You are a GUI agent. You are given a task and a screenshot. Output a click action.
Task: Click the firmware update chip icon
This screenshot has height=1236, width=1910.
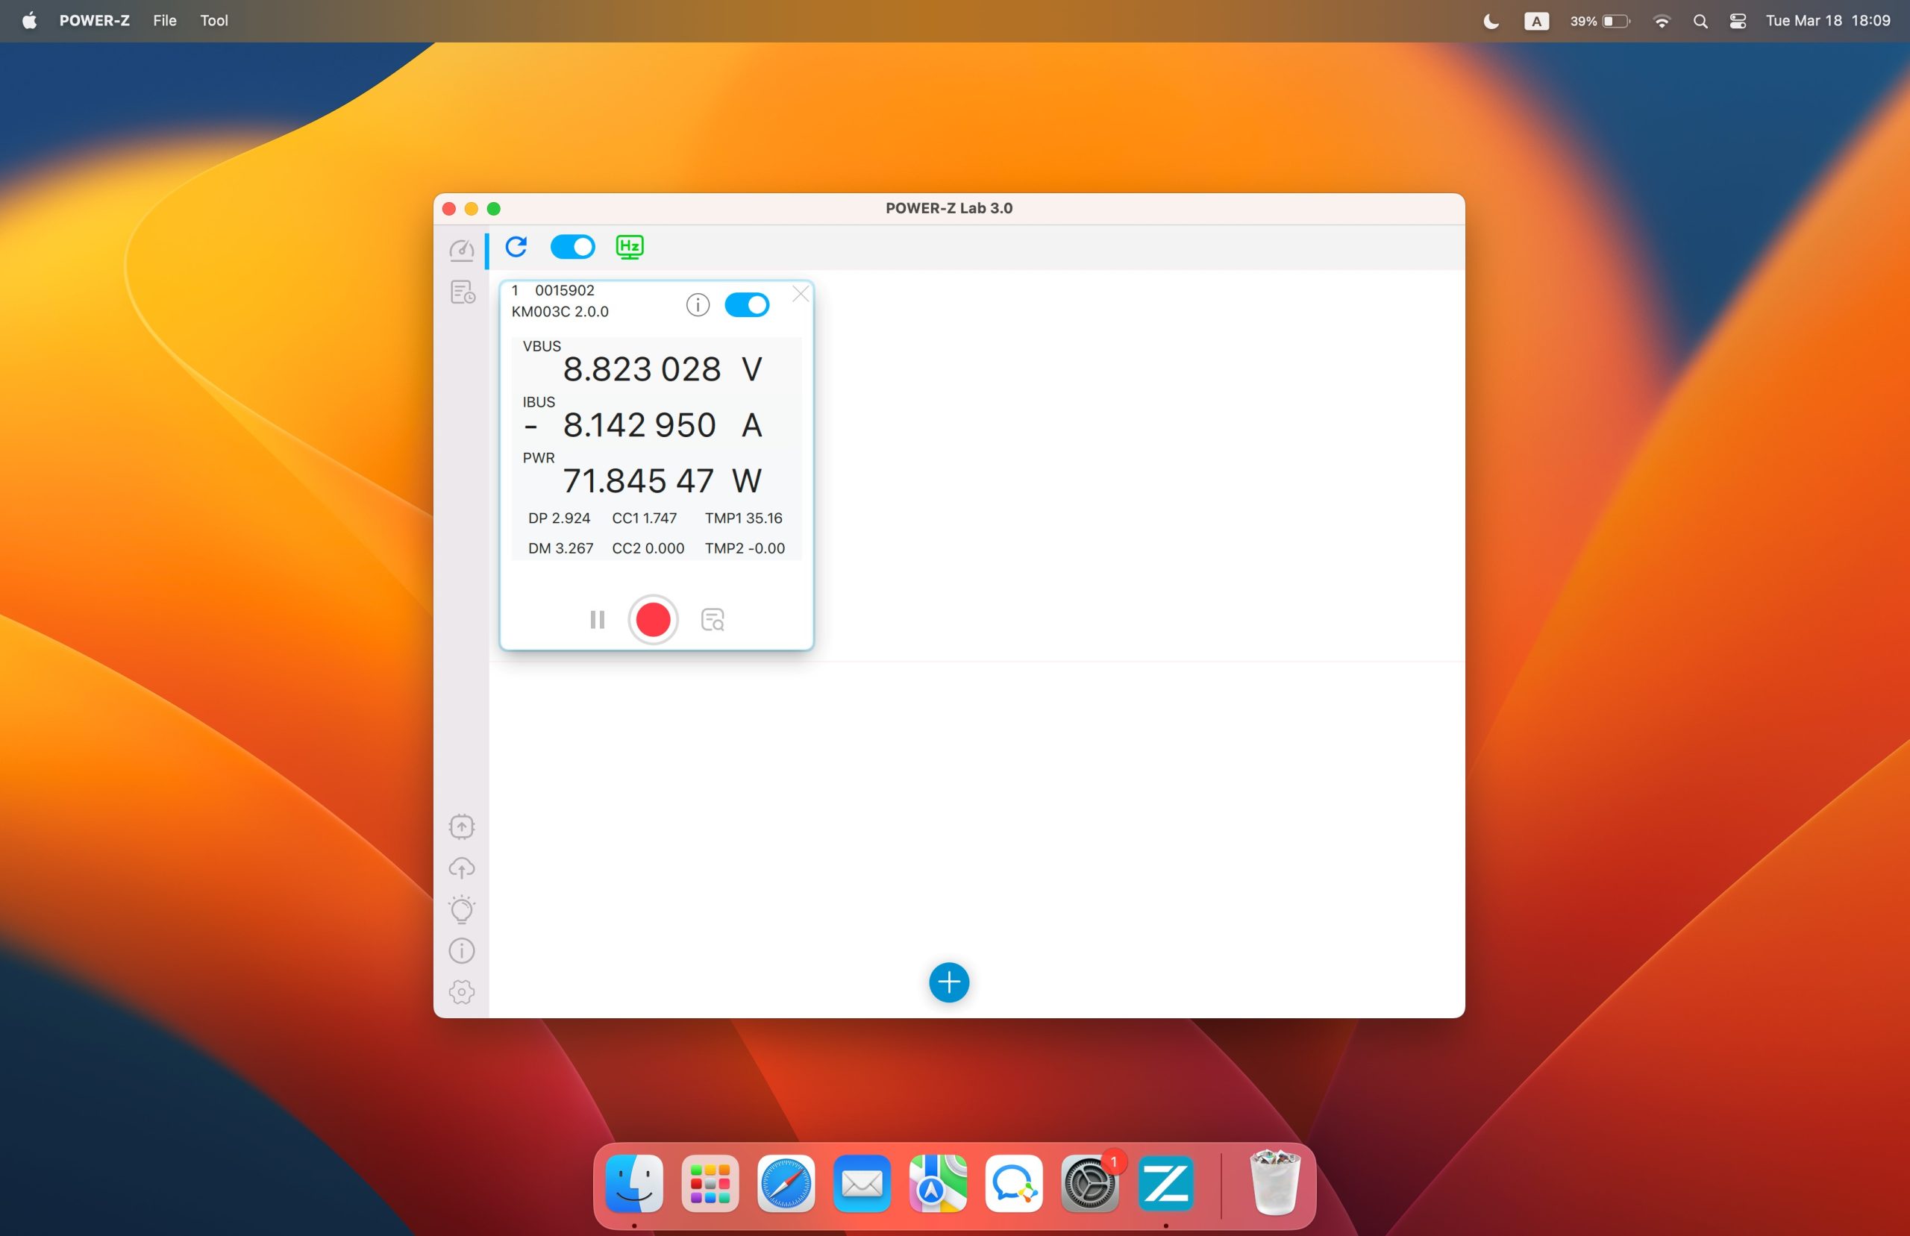coord(461,826)
